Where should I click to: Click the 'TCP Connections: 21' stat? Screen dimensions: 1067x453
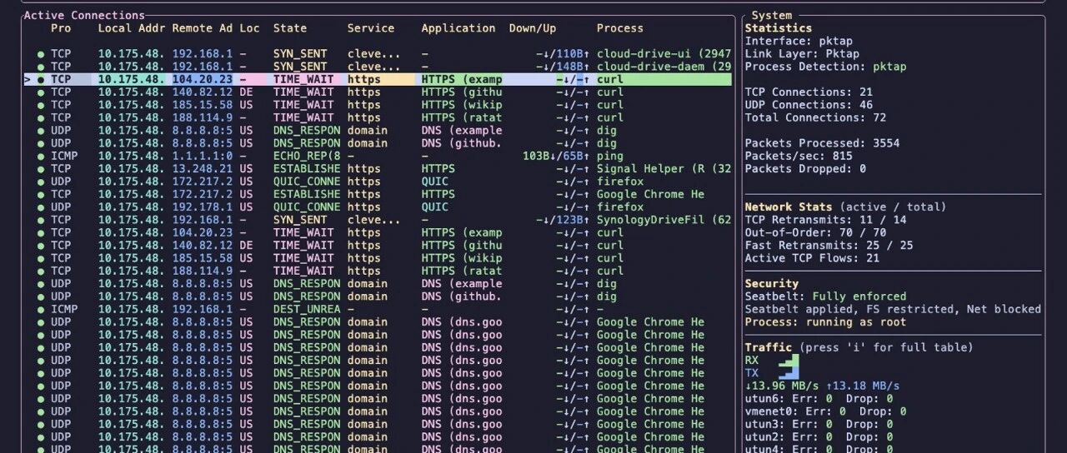tap(809, 92)
